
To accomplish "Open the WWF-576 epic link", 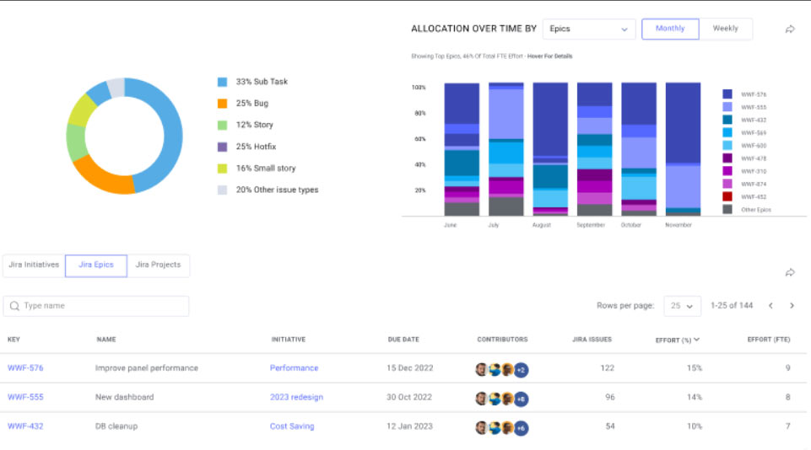I will 25,368.
